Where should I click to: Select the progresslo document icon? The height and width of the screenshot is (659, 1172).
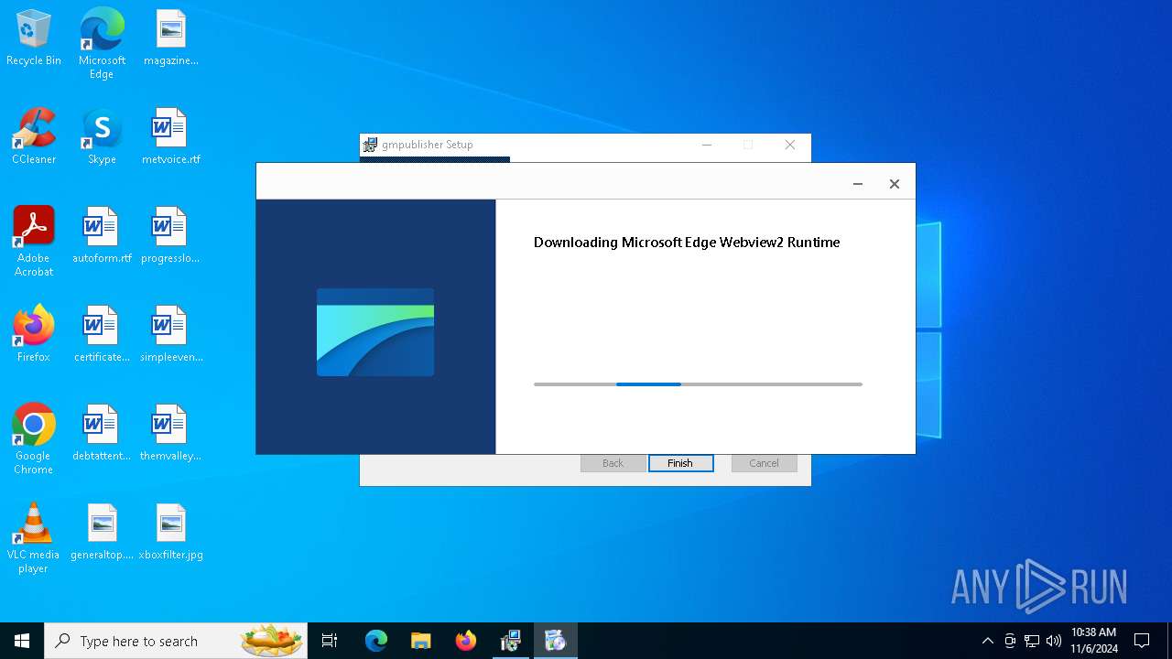click(171, 236)
